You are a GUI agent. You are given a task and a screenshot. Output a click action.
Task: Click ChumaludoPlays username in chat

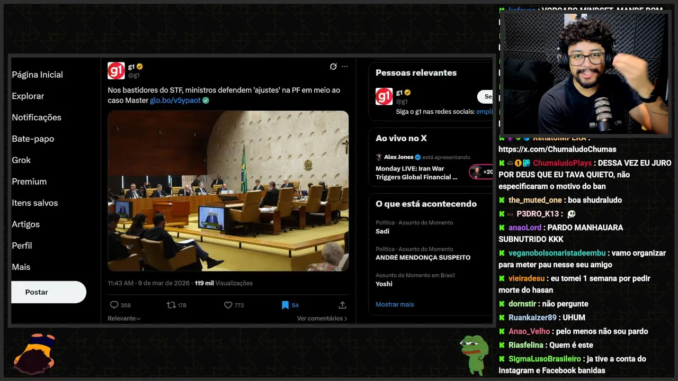(562, 163)
